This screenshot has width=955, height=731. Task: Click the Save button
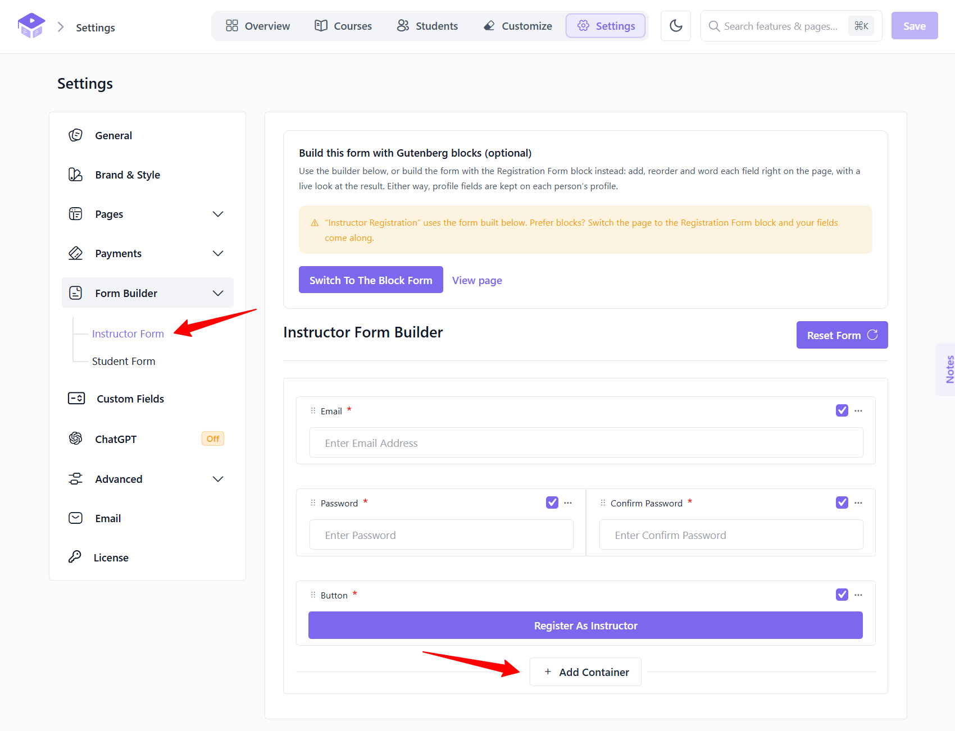coord(915,26)
